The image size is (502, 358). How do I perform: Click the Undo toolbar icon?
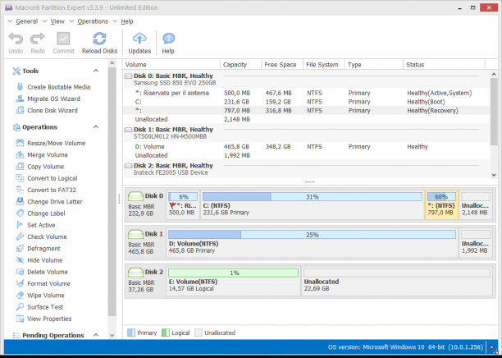[16, 39]
